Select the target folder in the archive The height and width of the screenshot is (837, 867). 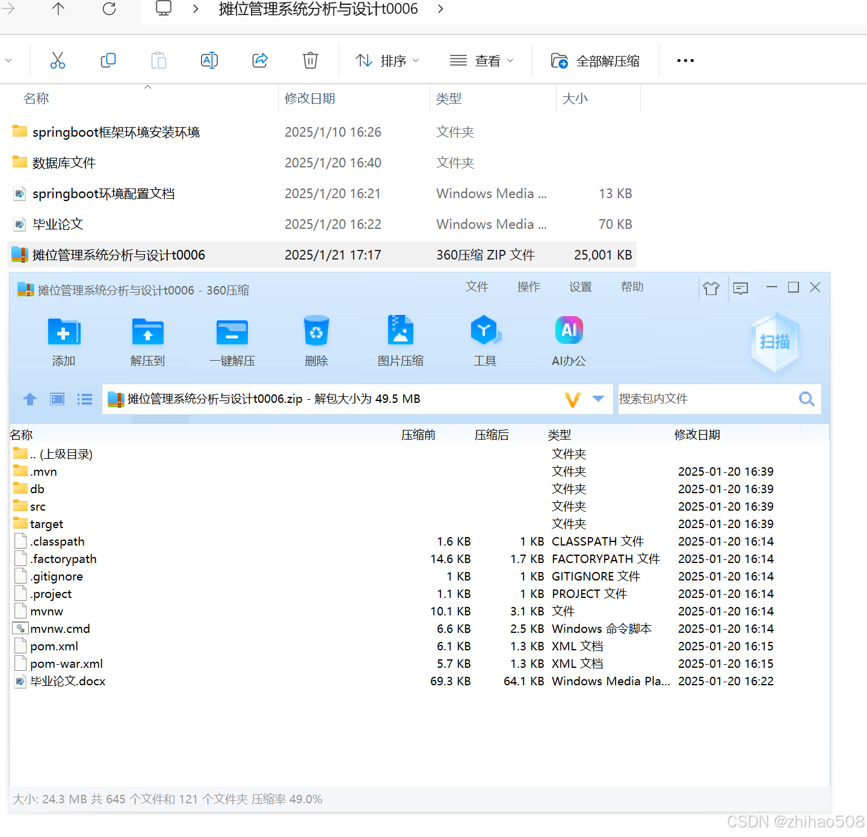coord(419,524)
